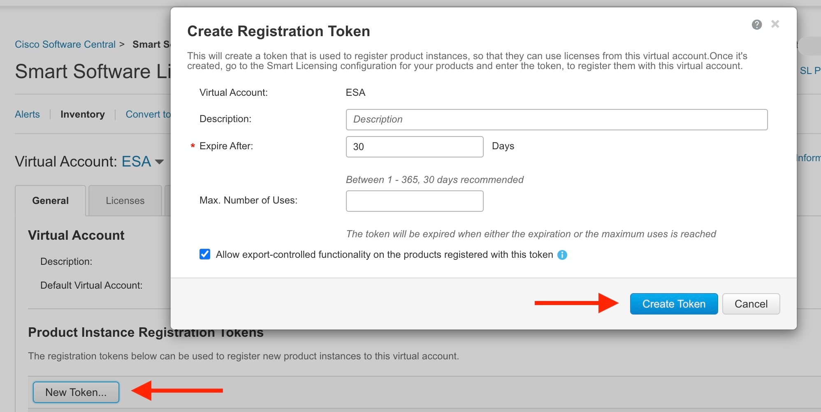Click the Expire After days field
The height and width of the screenshot is (412, 821).
pyautogui.click(x=414, y=147)
